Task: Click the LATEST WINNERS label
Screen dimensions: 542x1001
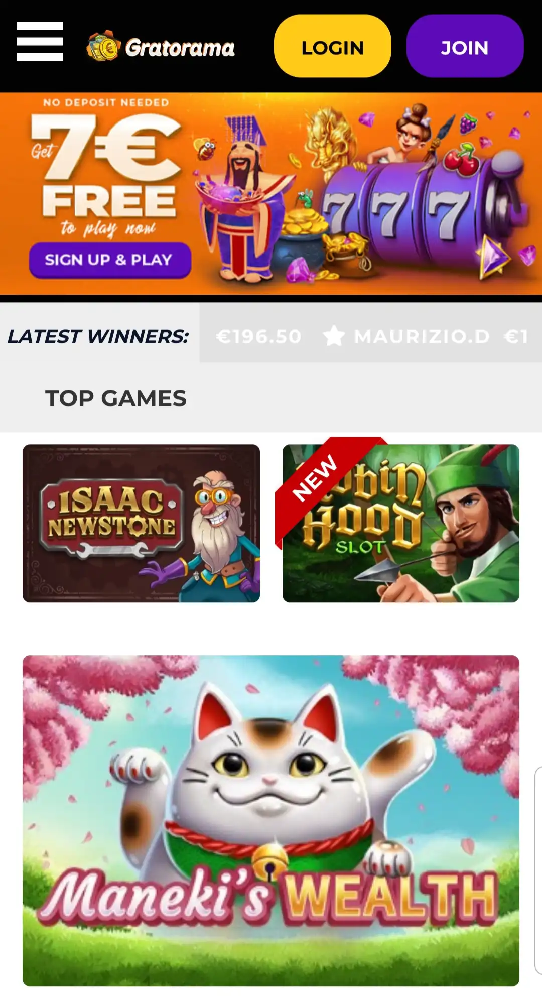Action: [x=98, y=336]
